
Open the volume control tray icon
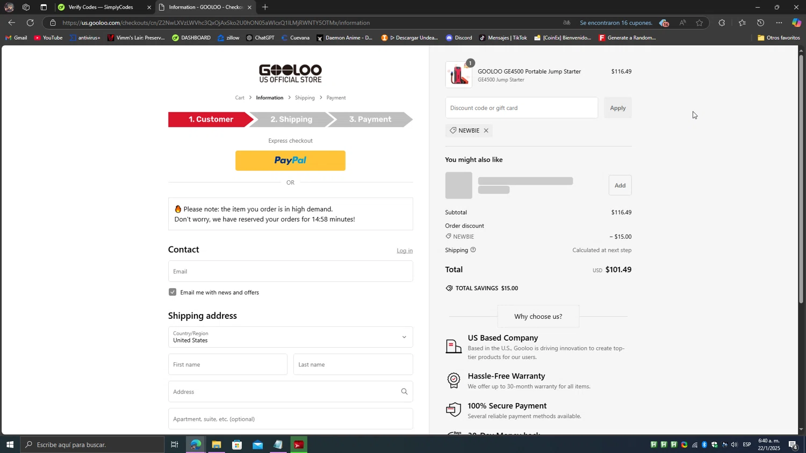tap(734, 444)
